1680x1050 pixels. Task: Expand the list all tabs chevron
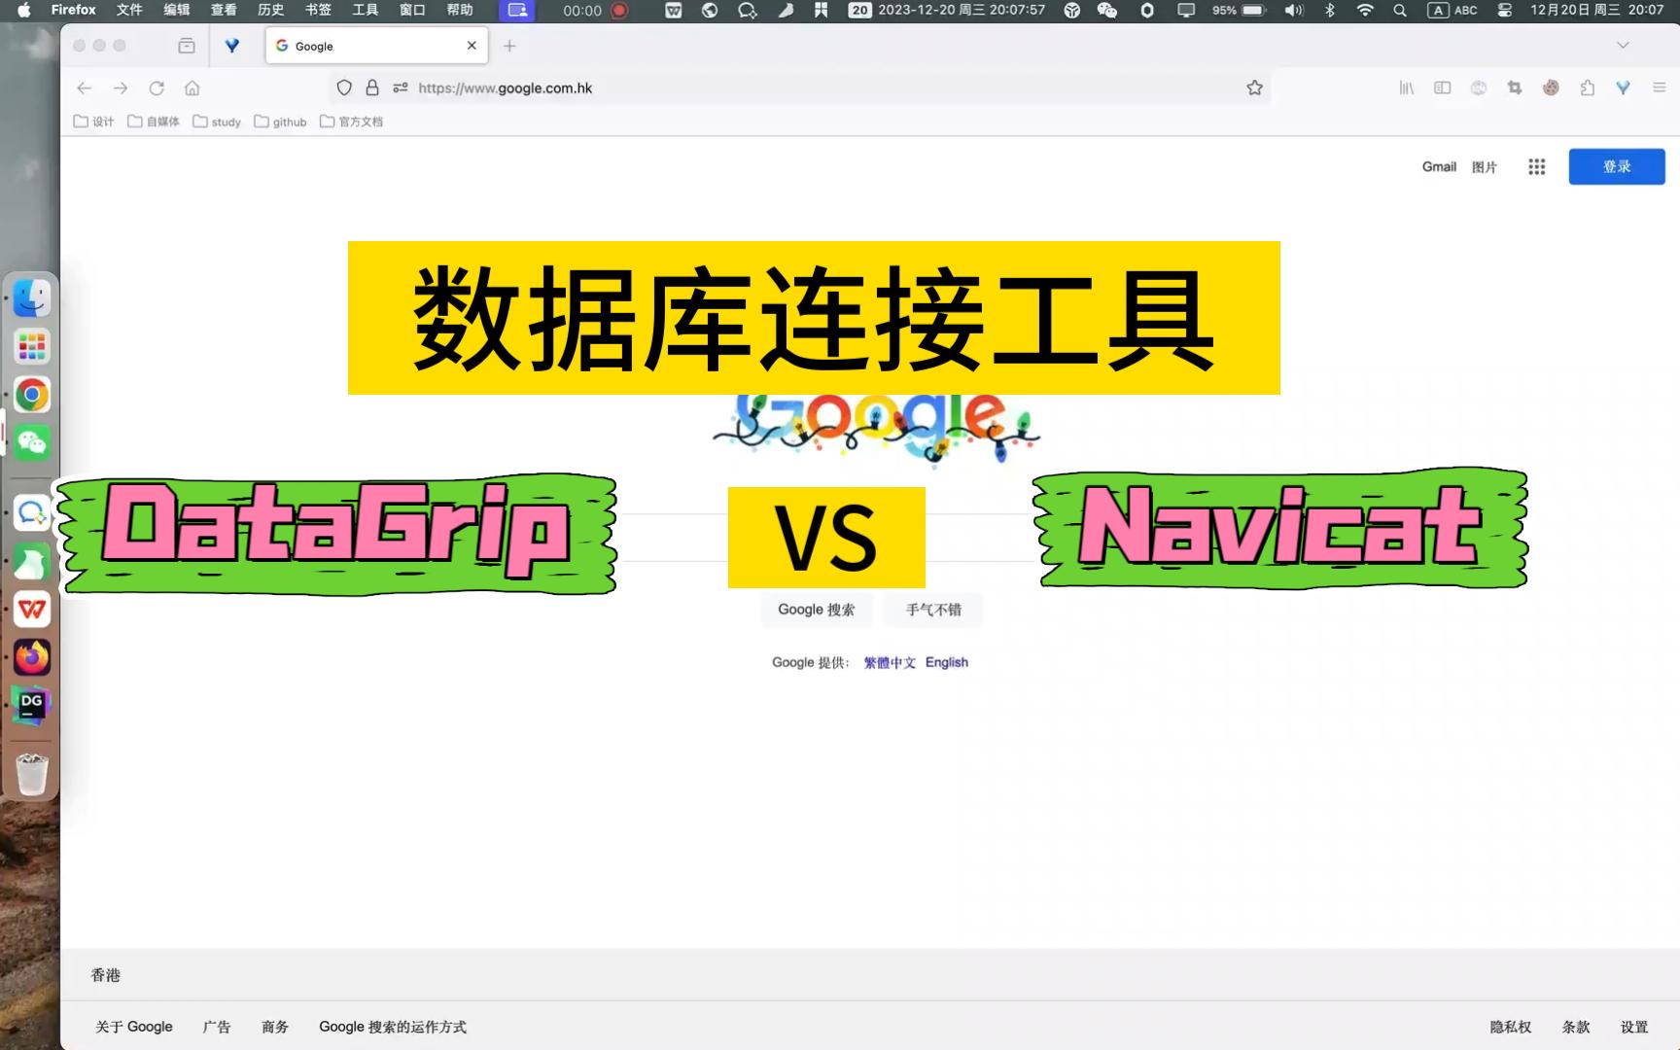1623,46
